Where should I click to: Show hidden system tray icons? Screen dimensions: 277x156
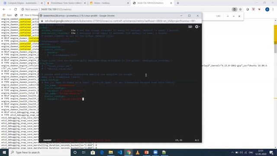pyautogui.click(x=232, y=153)
